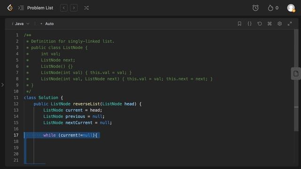The image size is (301, 169).
Task: Open editor shortcuts command icon
Action: [269, 24]
